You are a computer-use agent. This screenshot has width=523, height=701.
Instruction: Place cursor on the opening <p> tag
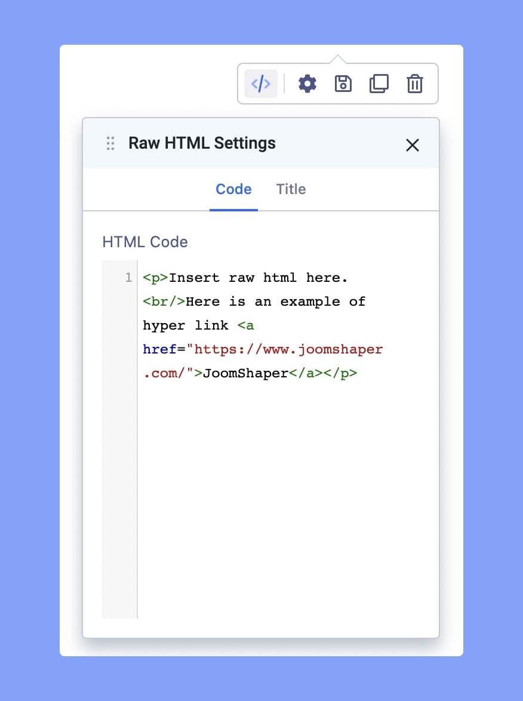click(x=156, y=278)
